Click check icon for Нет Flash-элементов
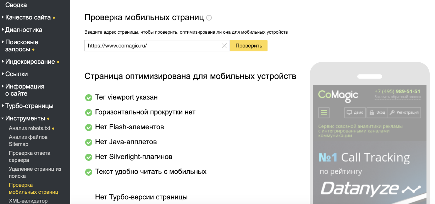 89,127
